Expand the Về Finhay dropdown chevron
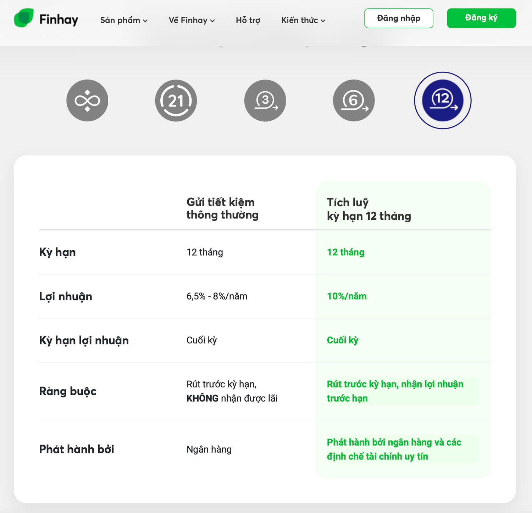 coord(212,21)
